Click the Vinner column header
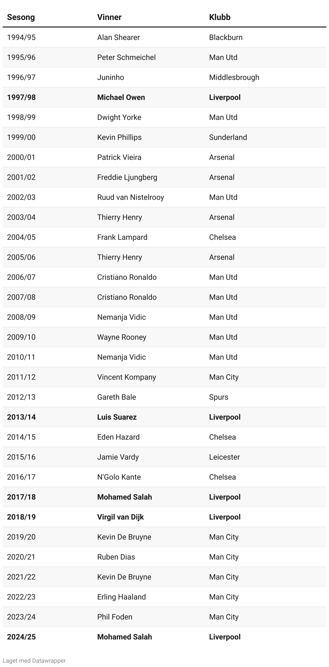This screenshot has width=329, height=667. pos(109,17)
